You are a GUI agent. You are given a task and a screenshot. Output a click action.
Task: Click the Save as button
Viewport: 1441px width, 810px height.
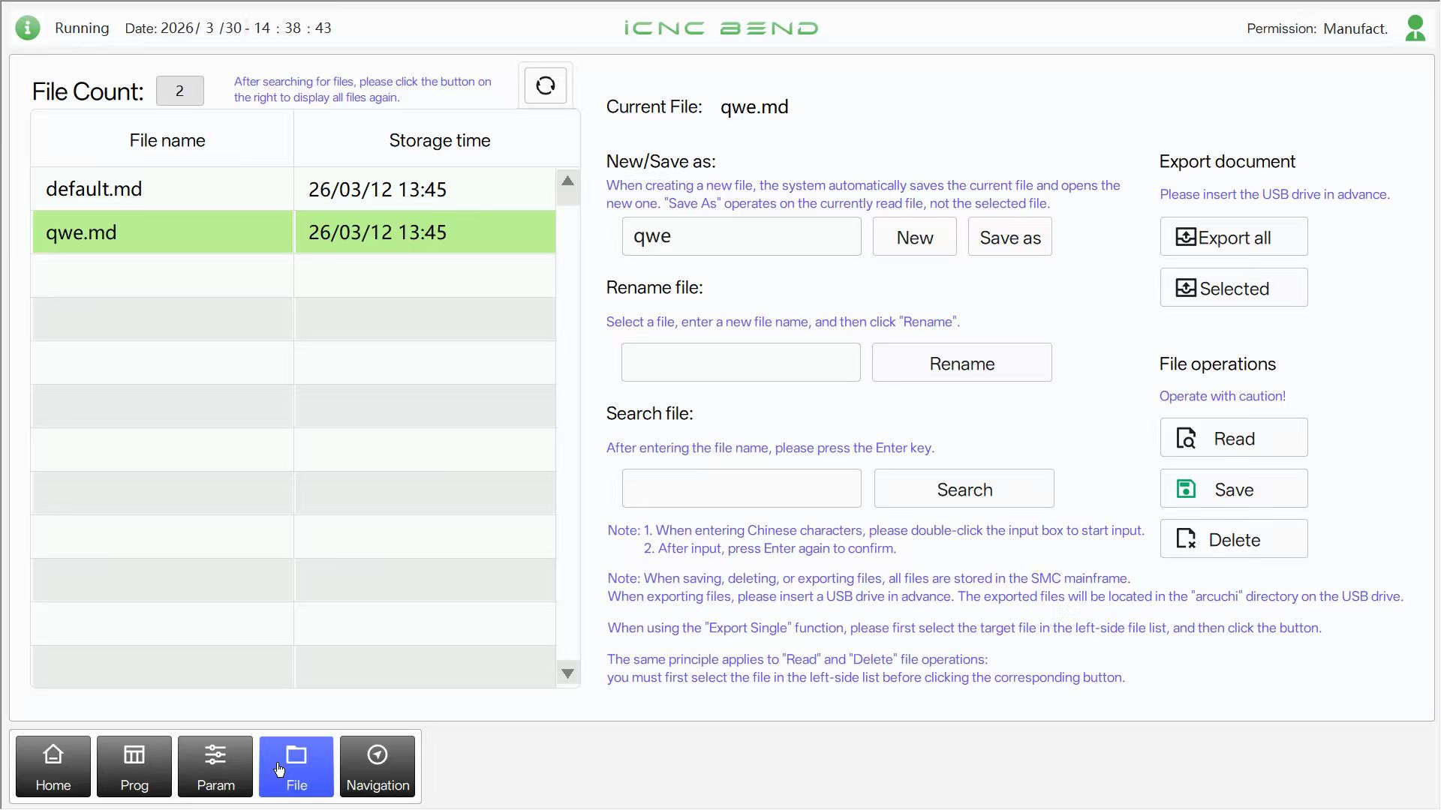(1009, 237)
